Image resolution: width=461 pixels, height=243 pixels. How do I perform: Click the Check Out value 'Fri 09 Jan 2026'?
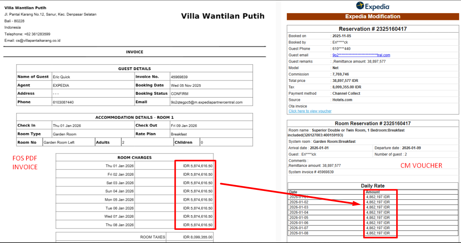(184, 126)
